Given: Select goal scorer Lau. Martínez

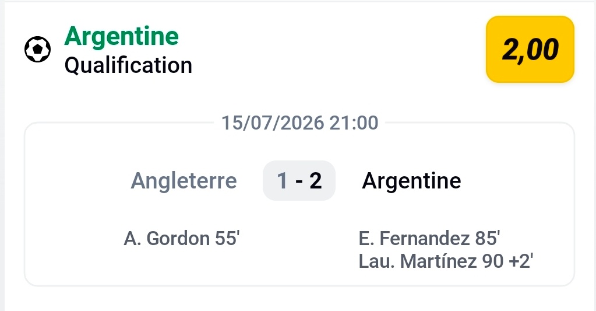Looking at the screenshot, I should tap(418, 261).
